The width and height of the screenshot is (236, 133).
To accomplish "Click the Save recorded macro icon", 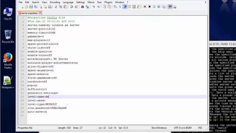I will tap(164, 7).
